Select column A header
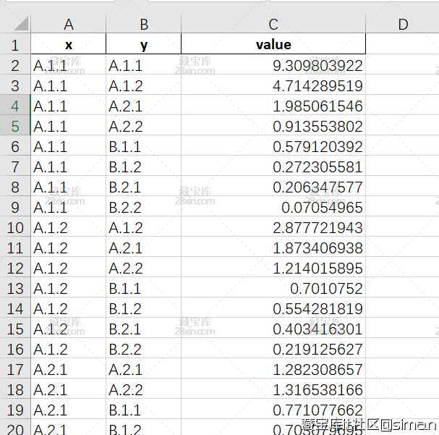Image resolution: width=439 pixels, height=435 pixels. click(69, 25)
